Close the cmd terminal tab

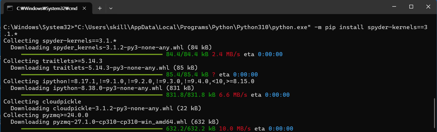(85, 9)
